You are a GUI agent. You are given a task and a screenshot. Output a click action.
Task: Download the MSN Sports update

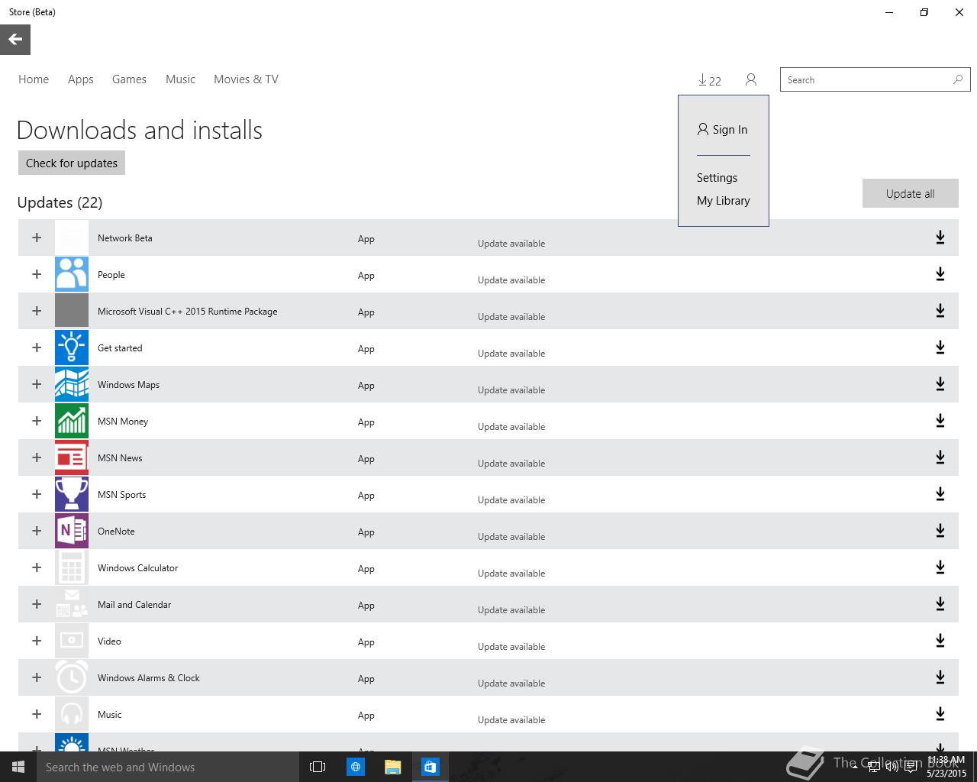tap(940, 494)
